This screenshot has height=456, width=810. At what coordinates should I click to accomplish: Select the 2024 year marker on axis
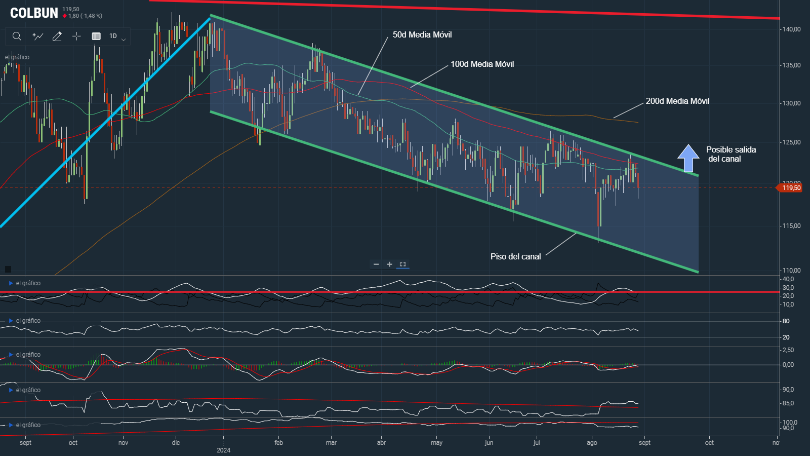pyautogui.click(x=223, y=450)
